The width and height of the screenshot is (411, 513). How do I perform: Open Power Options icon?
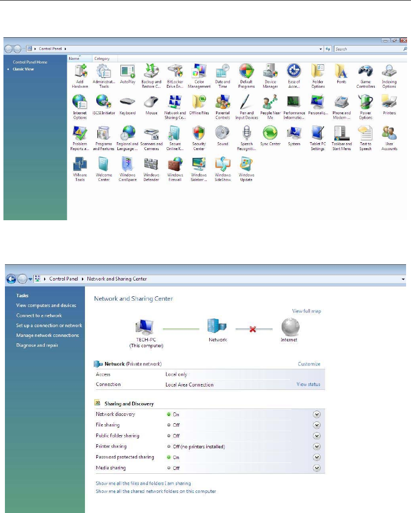click(365, 107)
